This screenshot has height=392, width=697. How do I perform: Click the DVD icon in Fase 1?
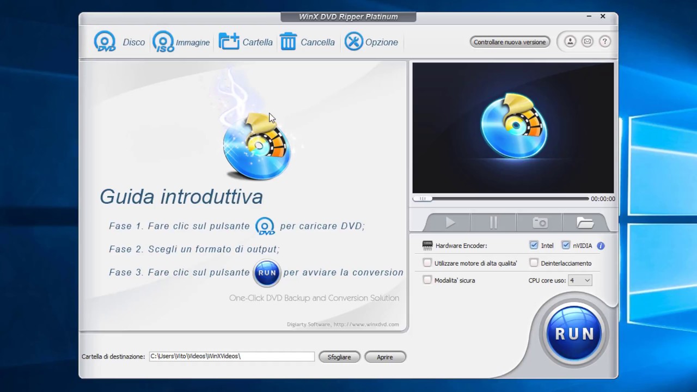click(x=265, y=226)
